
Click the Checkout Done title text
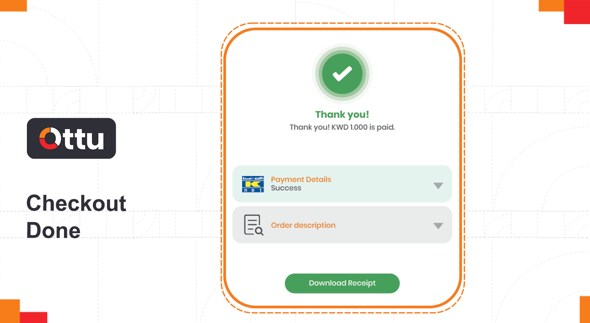(x=76, y=217)
